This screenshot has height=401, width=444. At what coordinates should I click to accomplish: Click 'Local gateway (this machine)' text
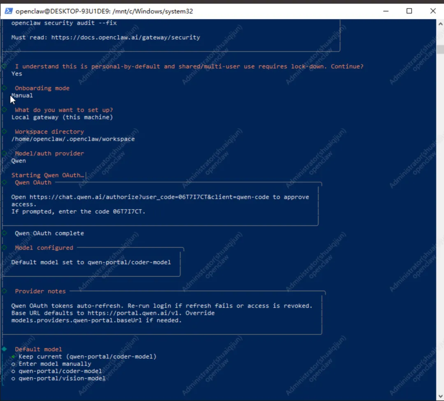[x=62, y=117]
